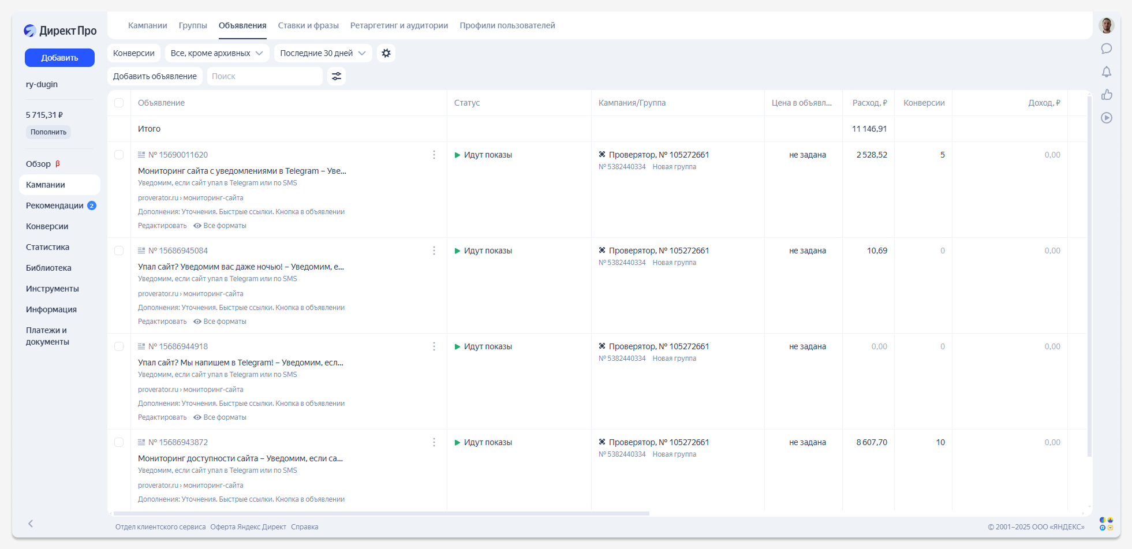
Task: Open the notifications bell icon
Action: click(1106, 72)
